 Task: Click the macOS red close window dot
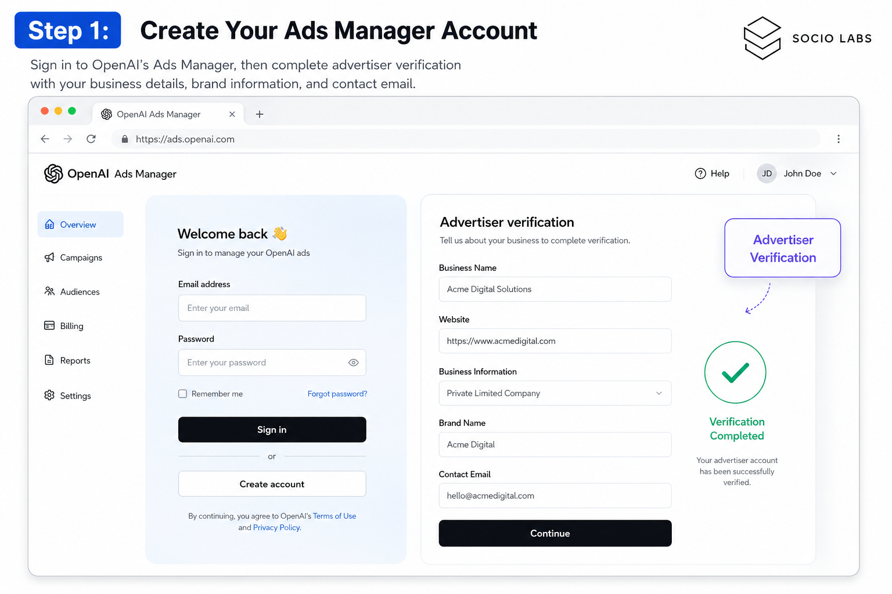coord(45,111)
